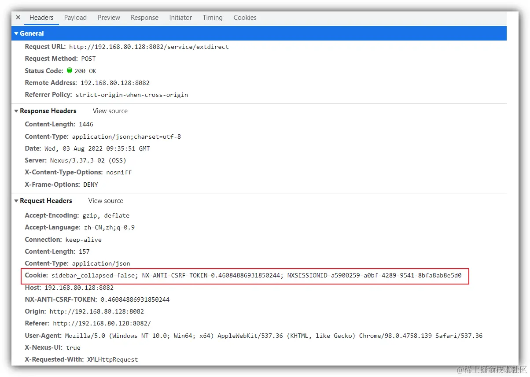Collapse the Response Headers section
Screen dimensions: 530x377
16,111
